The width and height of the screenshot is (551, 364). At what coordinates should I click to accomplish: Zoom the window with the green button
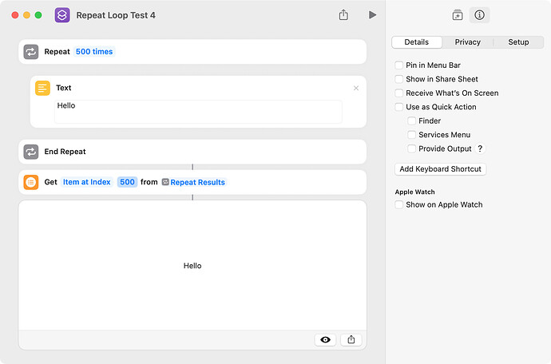(x=38, y=15)
